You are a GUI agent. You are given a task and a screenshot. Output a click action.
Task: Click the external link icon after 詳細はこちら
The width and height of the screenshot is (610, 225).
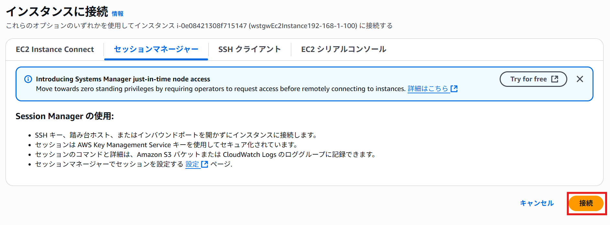tap(454, 89)
